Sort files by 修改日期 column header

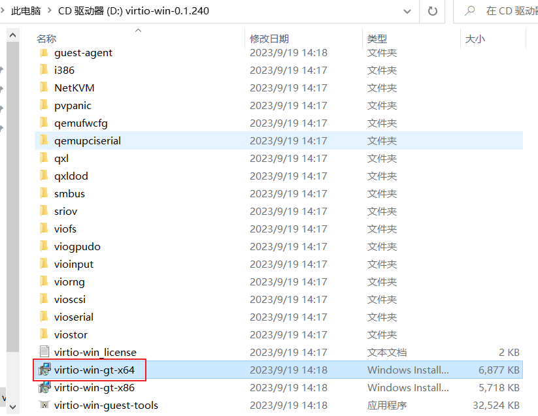269,39
